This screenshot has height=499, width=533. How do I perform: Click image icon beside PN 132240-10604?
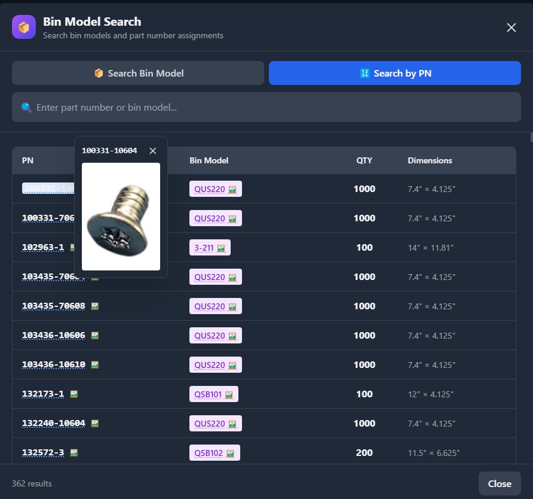tap(94, 424)
